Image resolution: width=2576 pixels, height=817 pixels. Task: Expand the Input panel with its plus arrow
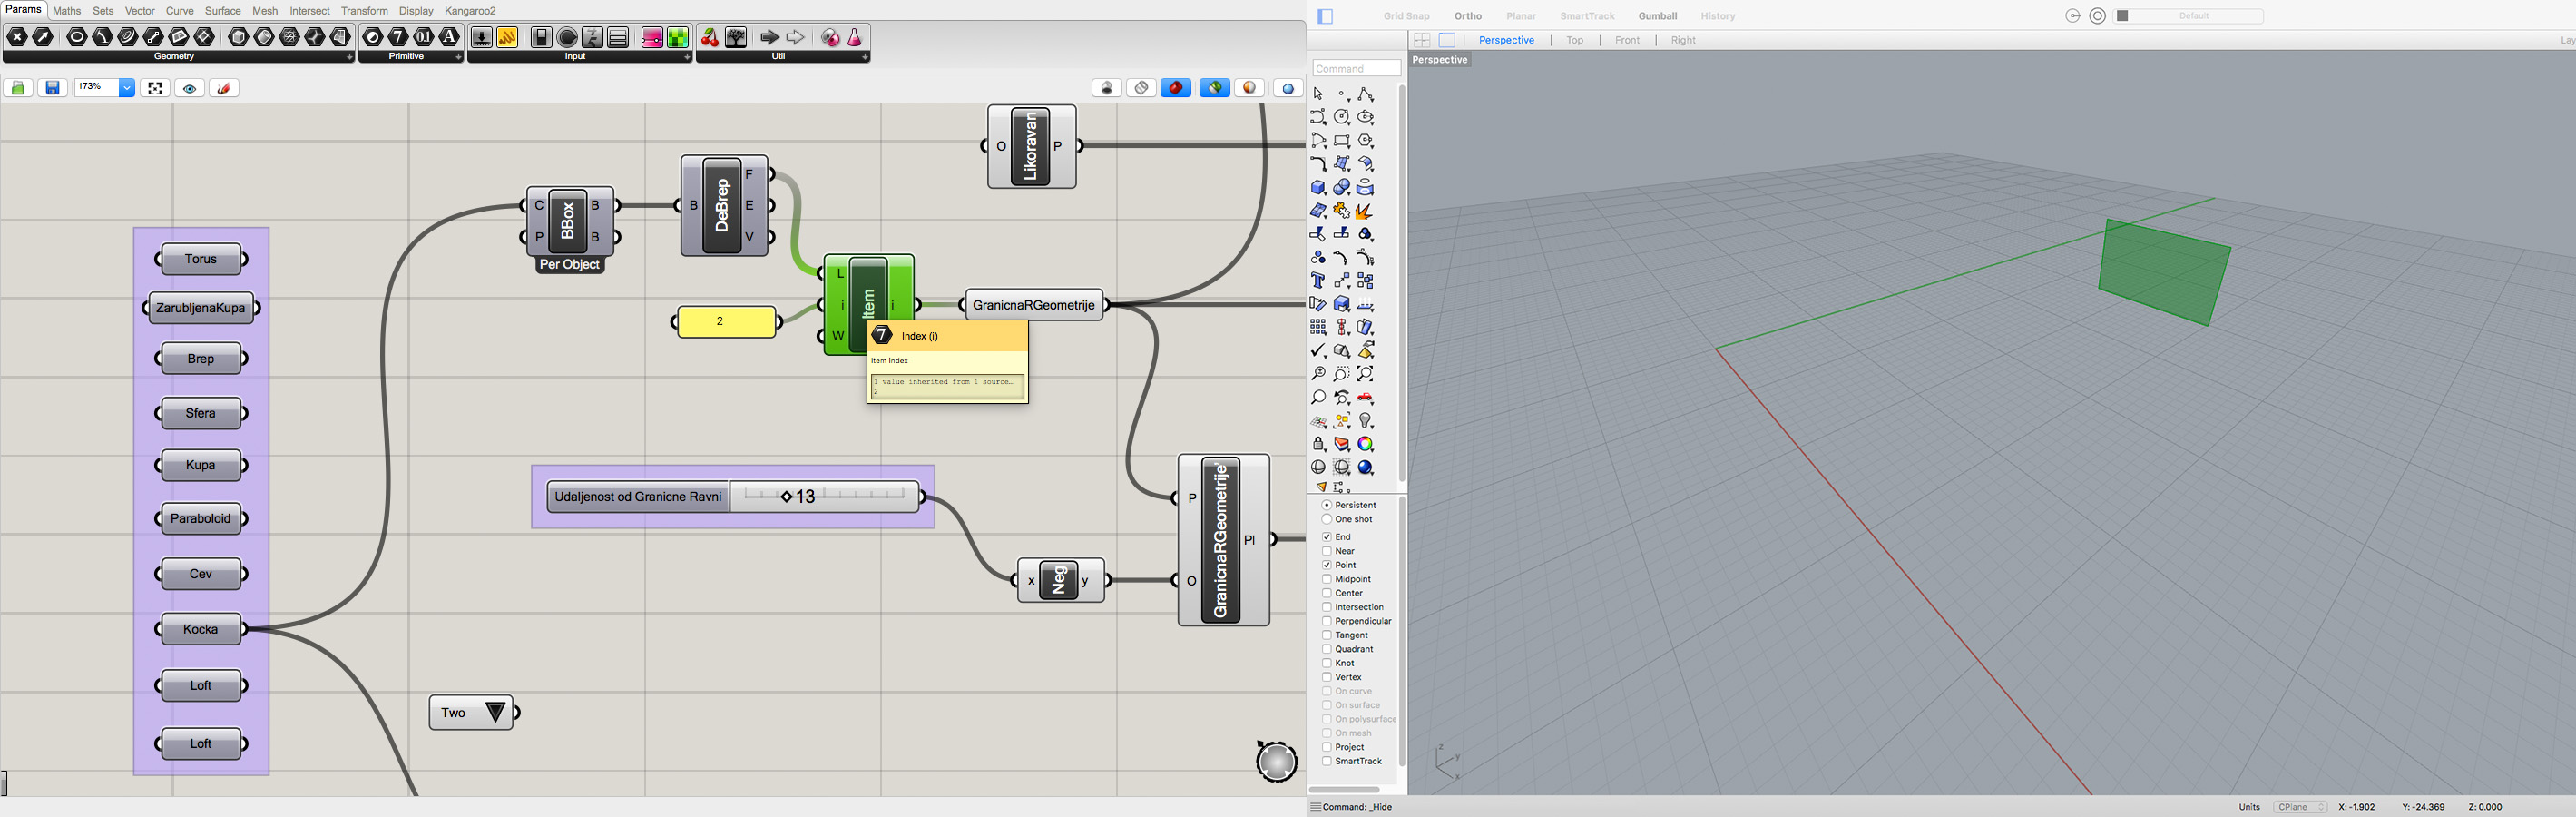coord(686,57)
